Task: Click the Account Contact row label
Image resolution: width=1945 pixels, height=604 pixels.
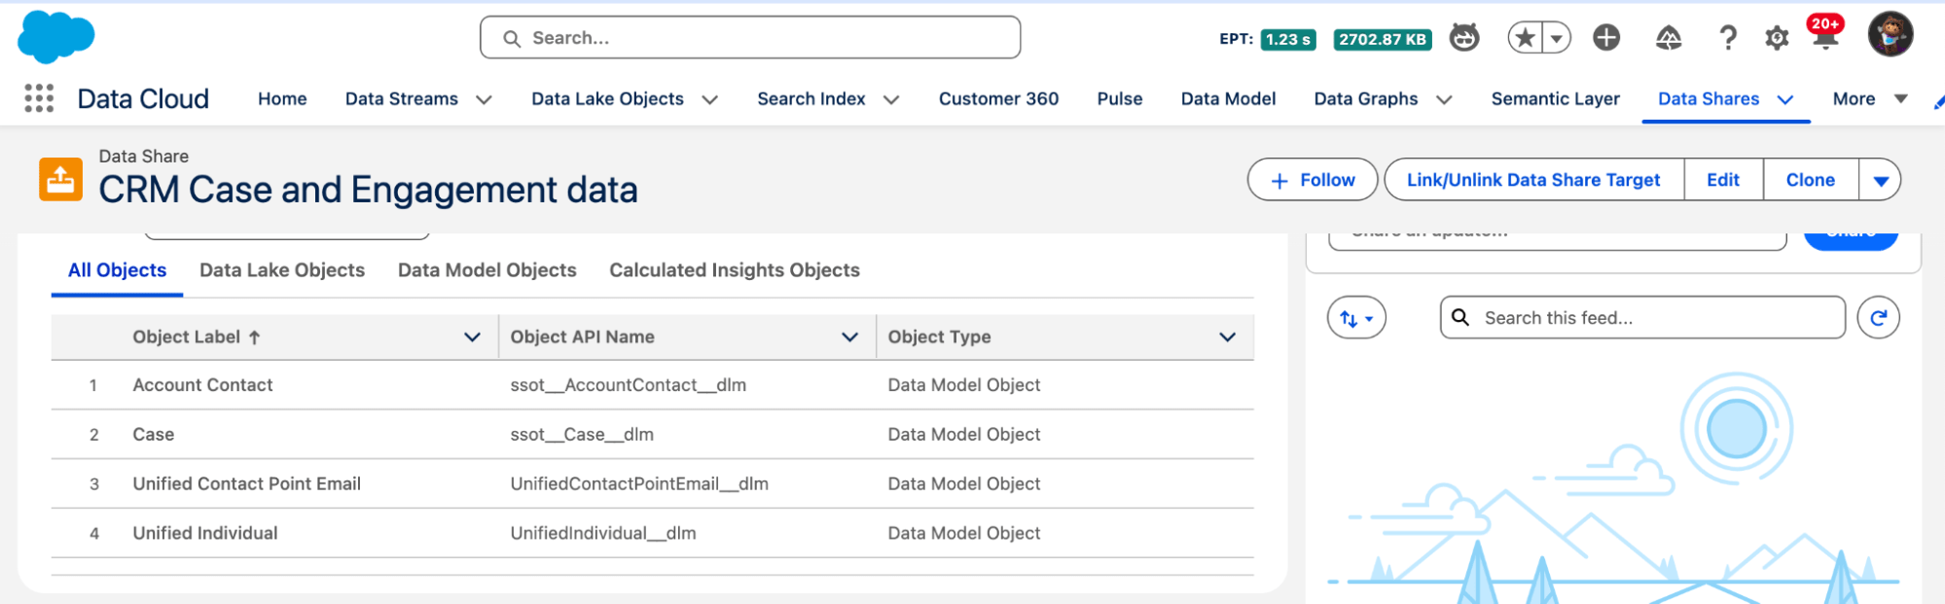Action: 202,385
